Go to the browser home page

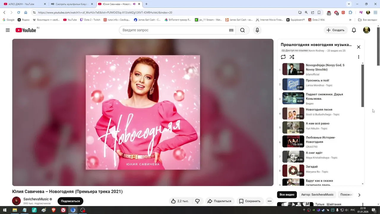tap(26, 12)
